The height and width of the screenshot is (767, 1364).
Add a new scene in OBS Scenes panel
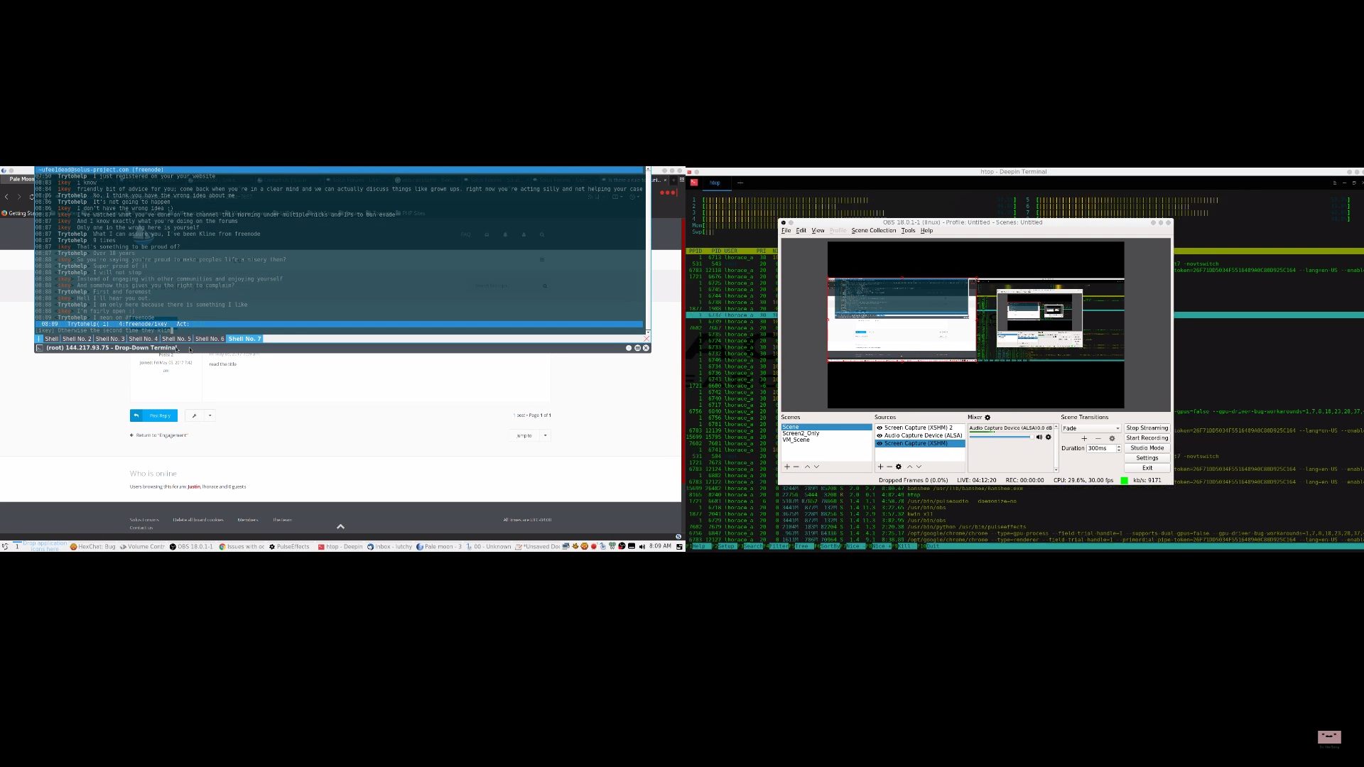[786, 467]
